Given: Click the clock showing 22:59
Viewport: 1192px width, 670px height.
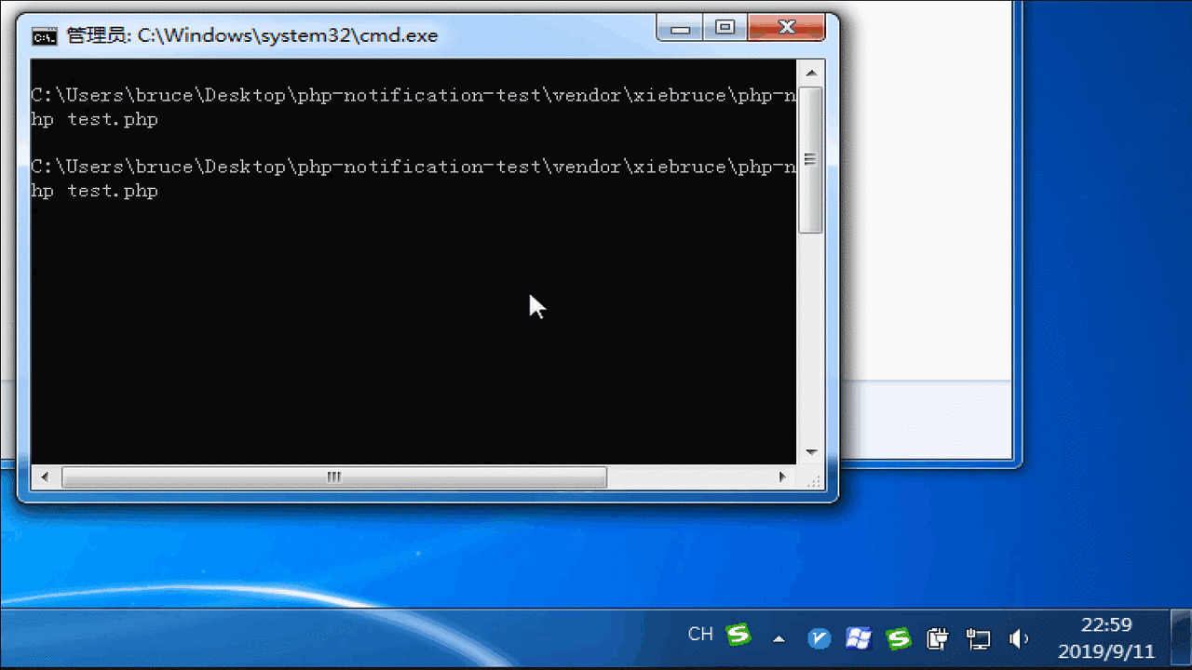Looking at the screenshot, I should 1106,625.
